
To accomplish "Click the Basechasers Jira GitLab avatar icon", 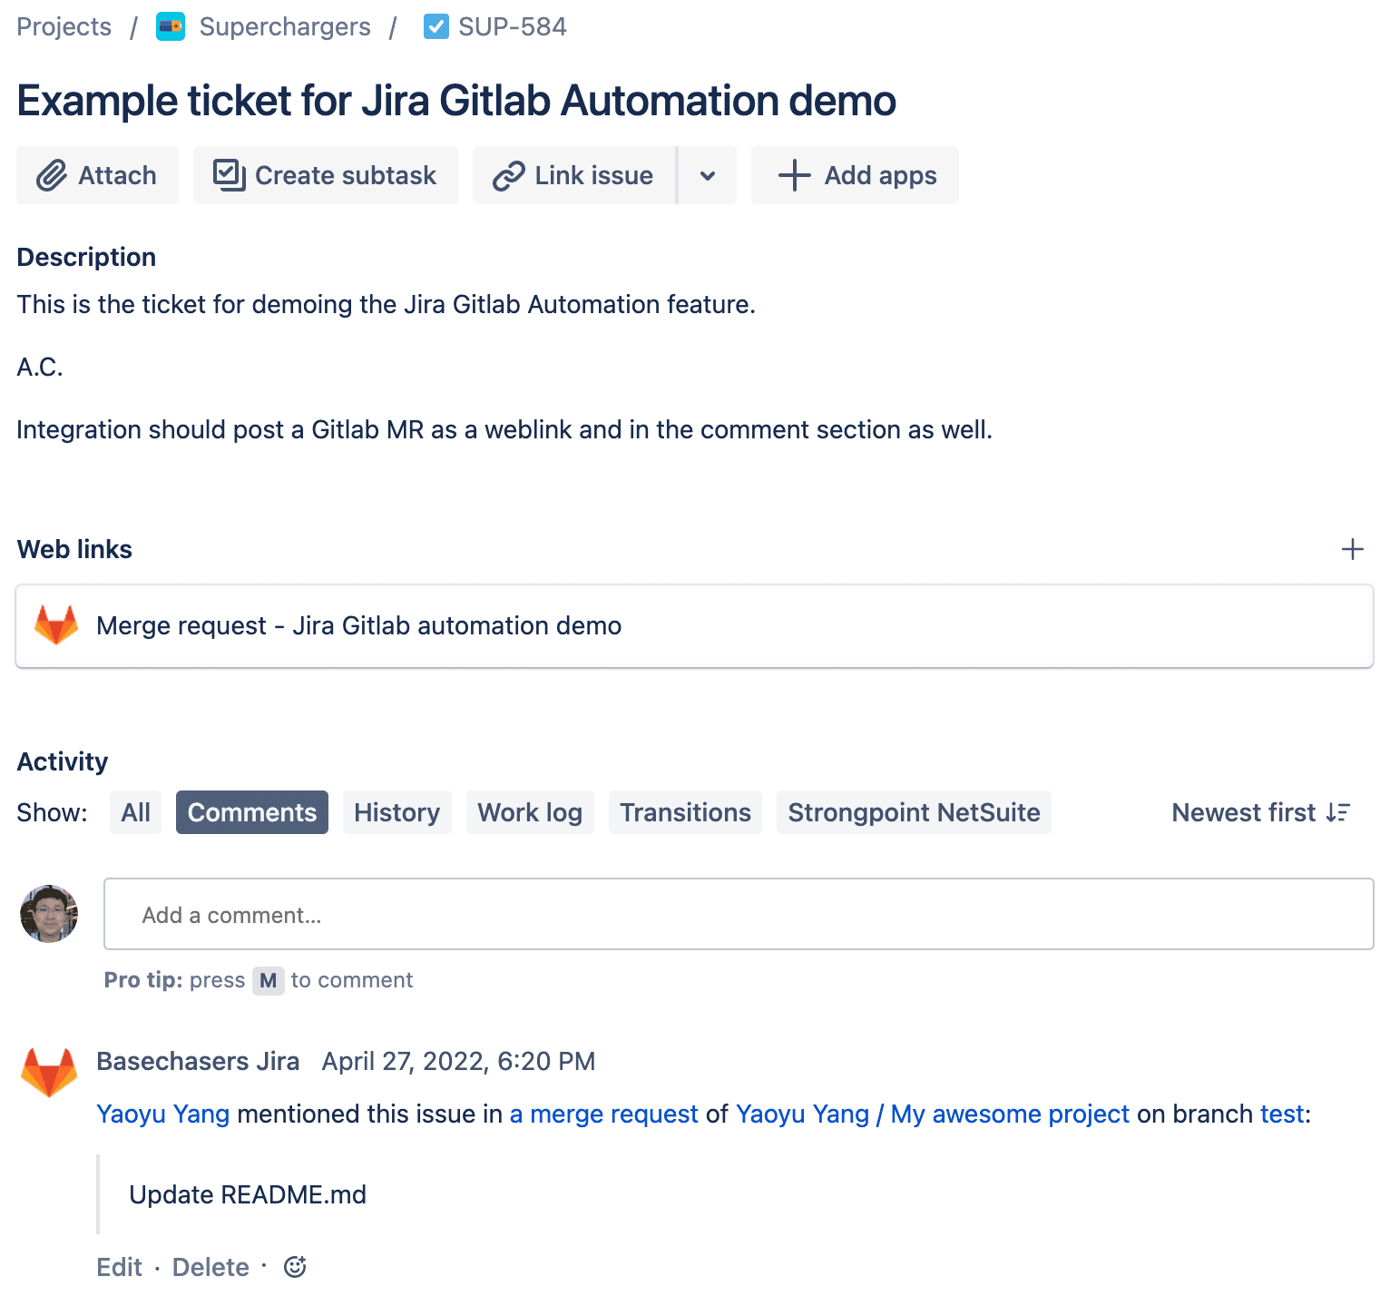I will (49, 1072).
